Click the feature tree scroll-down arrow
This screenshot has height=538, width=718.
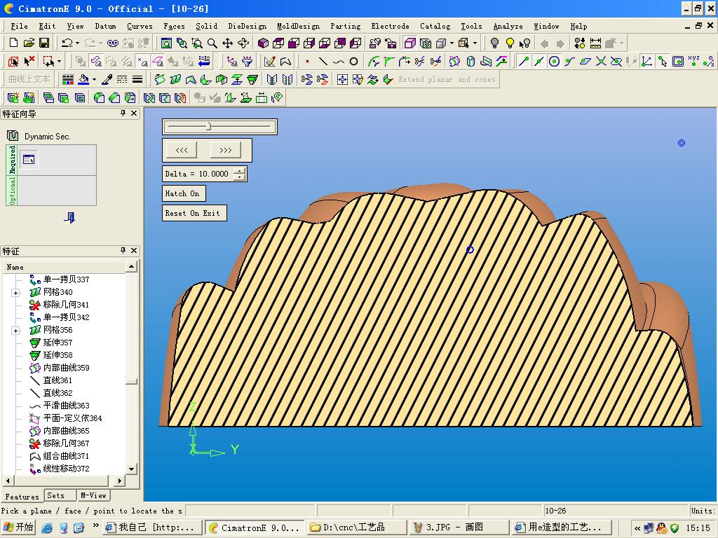(x=131, y=469)
